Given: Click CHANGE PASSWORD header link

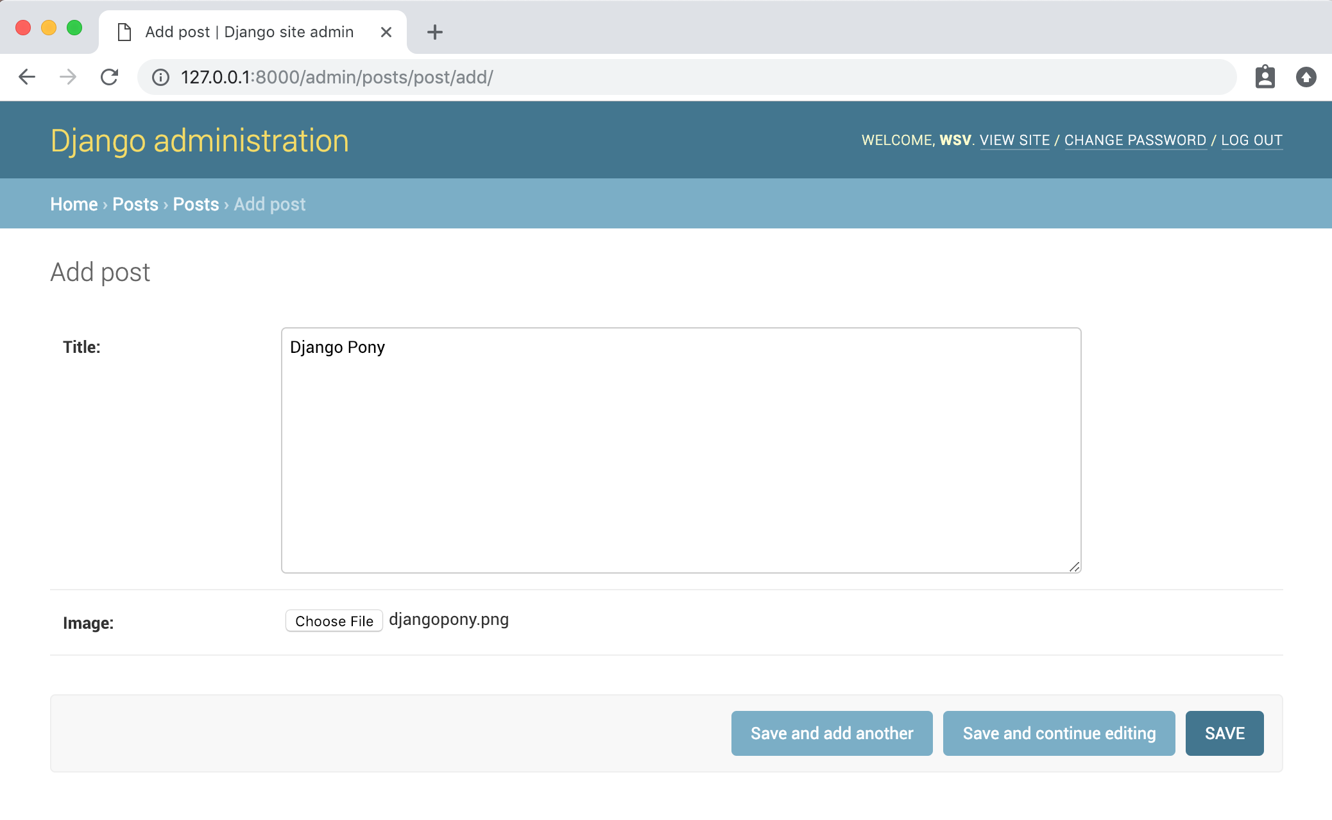Looking at the screenshot, I should 1135,139.
